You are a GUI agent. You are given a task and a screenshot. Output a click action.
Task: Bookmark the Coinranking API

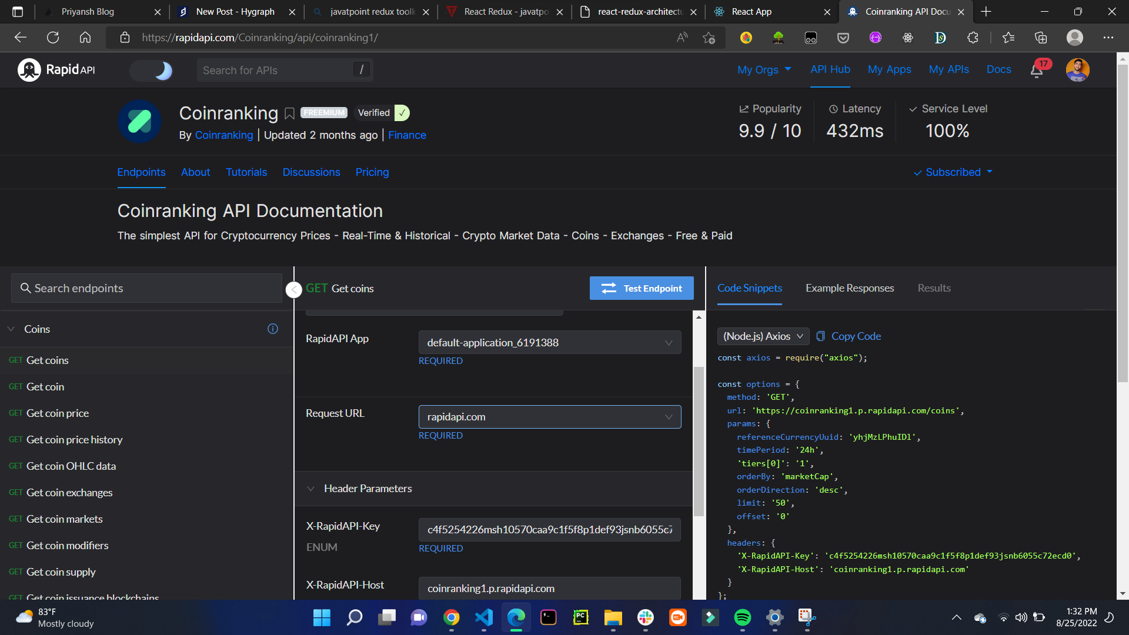click(x=289, y=113)
